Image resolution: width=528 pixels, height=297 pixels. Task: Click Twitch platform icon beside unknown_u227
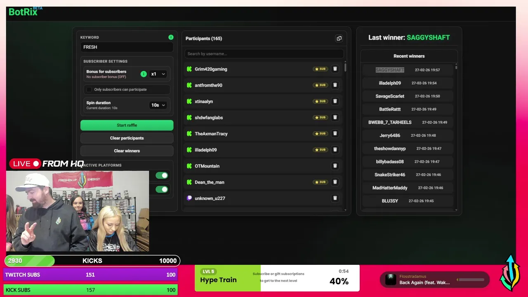[x=189, y=198]
